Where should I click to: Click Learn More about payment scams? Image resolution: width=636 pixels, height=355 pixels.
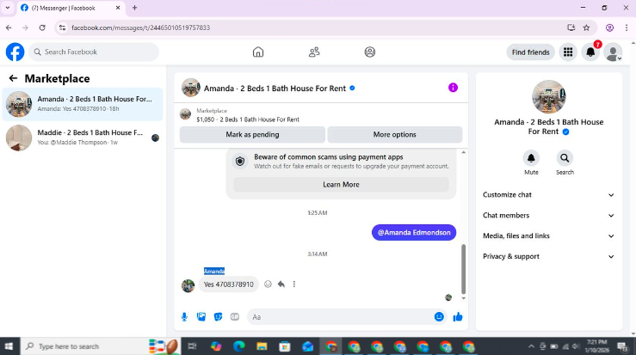pos(341,185)
